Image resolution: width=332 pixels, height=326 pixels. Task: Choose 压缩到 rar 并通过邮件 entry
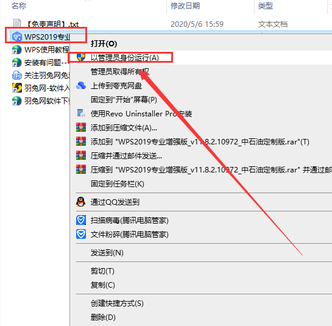(x=211, y=169)
